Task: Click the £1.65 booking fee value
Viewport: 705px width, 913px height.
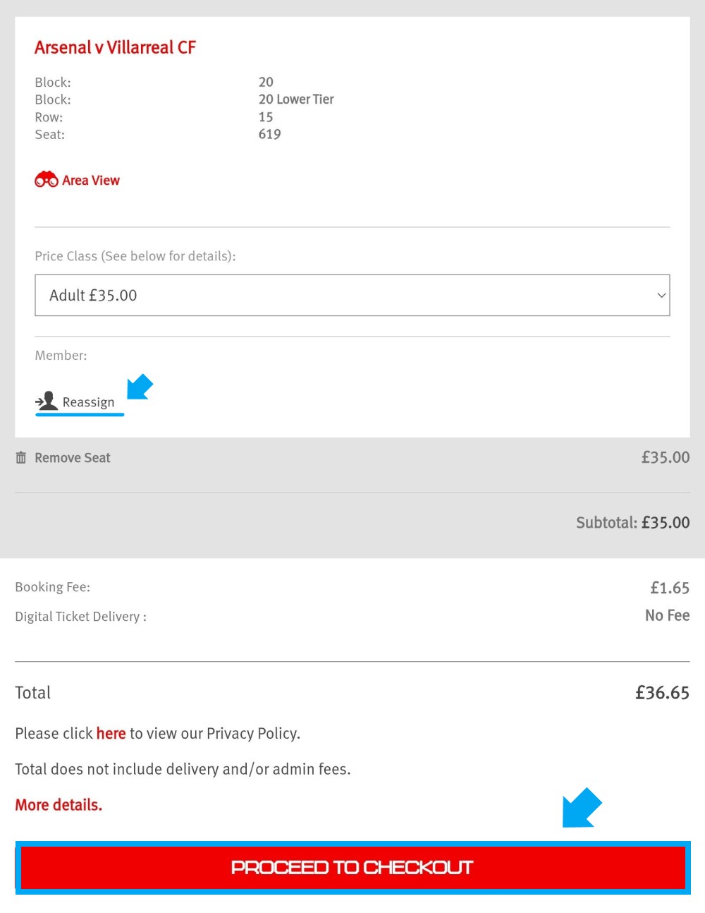Action: (x=670, y=588)
